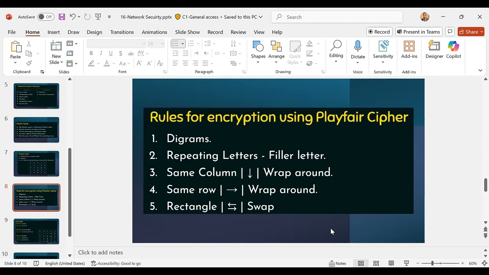Switch to the Transitions tab
Image resolution: width=489 pixels, height=275 pixels.
coord(122,32)
